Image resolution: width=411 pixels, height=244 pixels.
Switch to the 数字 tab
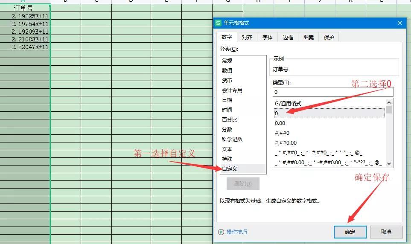click(227, 37)
